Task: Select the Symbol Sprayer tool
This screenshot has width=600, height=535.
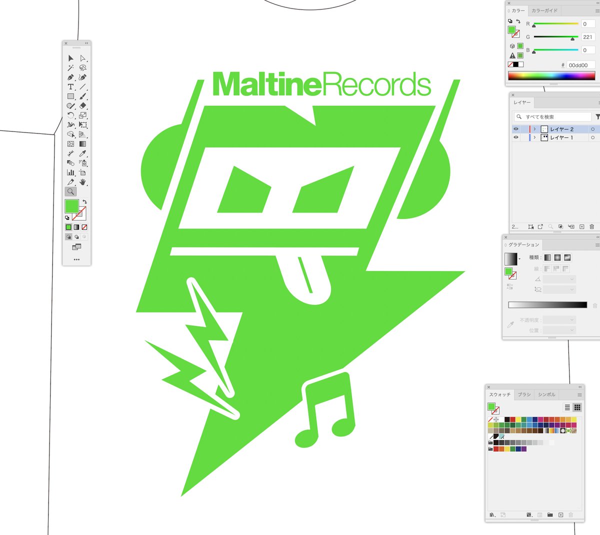Action: pyautogui.click(x=83, y=163)
